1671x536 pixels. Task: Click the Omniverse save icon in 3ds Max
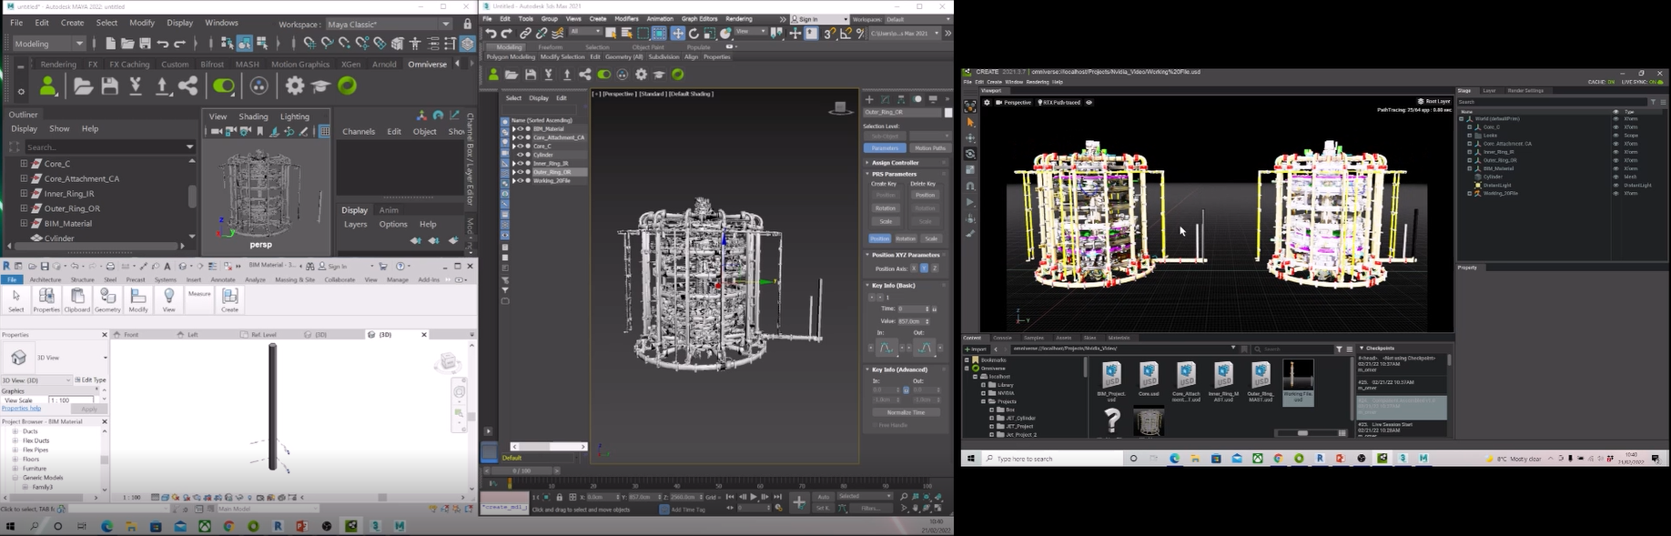[x=530, y=75]
